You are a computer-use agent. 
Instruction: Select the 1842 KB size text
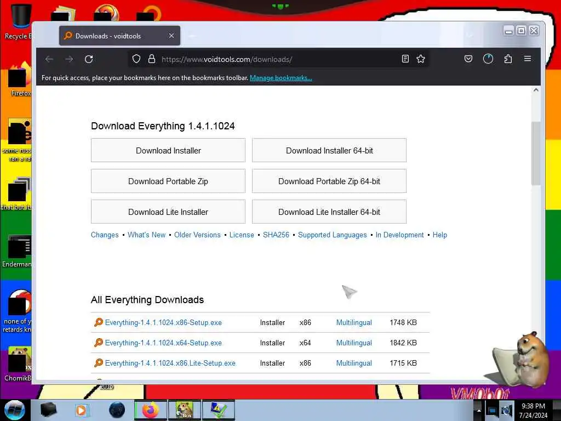403,343
